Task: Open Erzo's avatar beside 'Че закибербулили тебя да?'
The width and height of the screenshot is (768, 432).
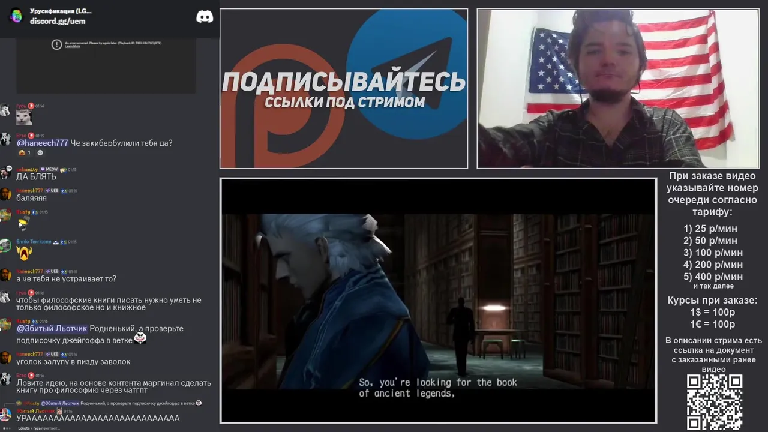Action: point(5,140)
